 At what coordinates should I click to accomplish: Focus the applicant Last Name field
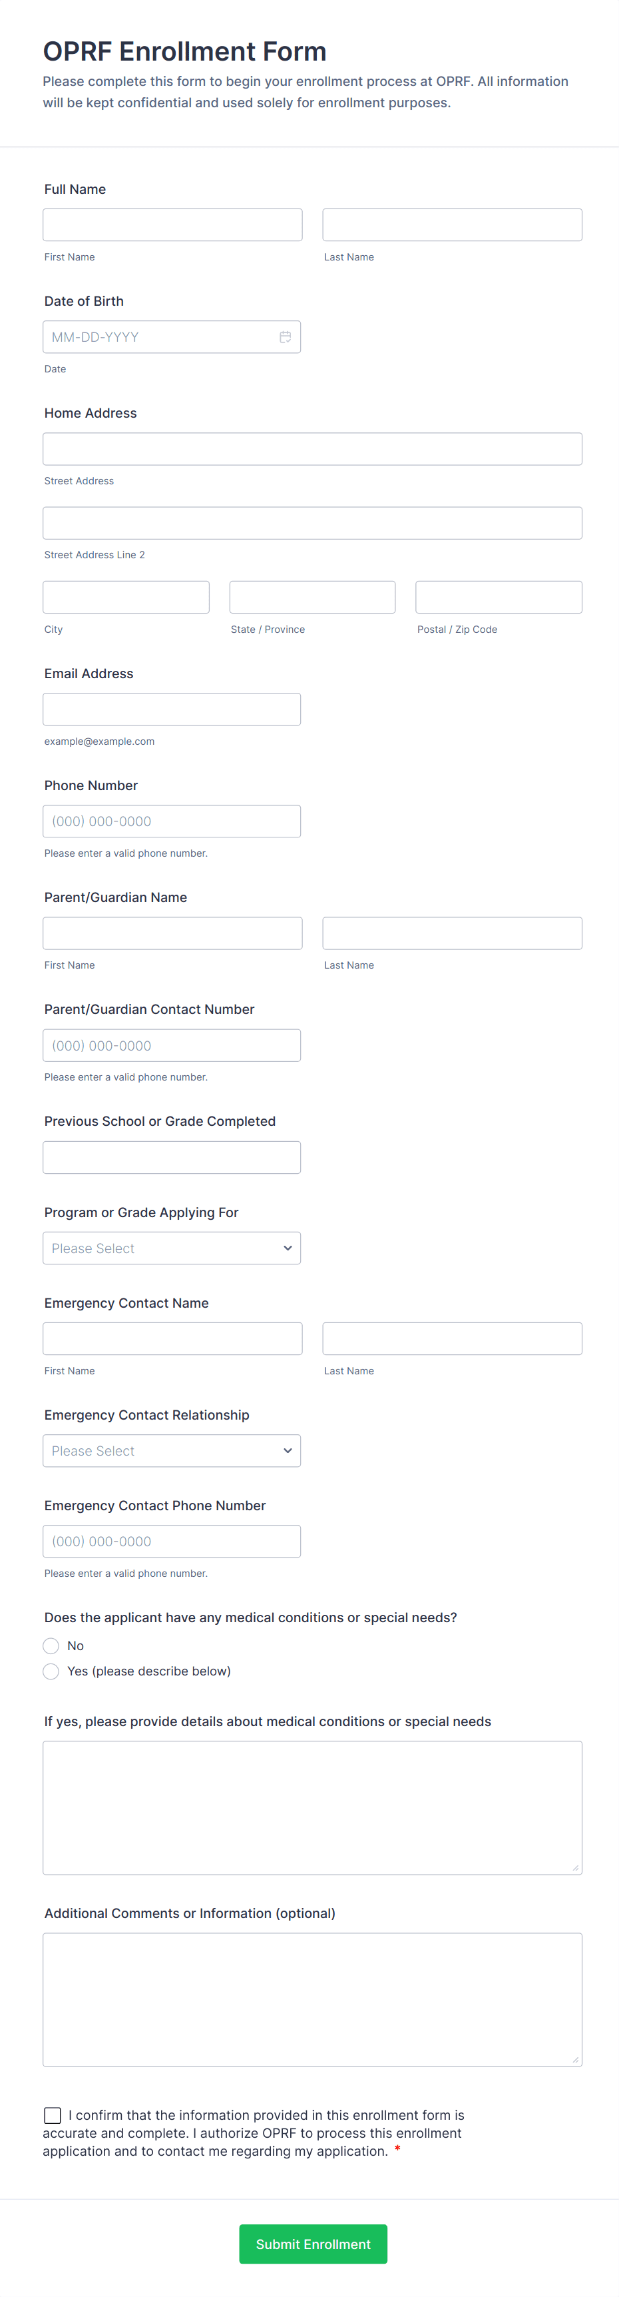point(451,225)
